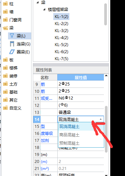Click row 15 property name 型
Image resolution: width=125 pixels, height=176 pixels.
click(x=43, y=127)
